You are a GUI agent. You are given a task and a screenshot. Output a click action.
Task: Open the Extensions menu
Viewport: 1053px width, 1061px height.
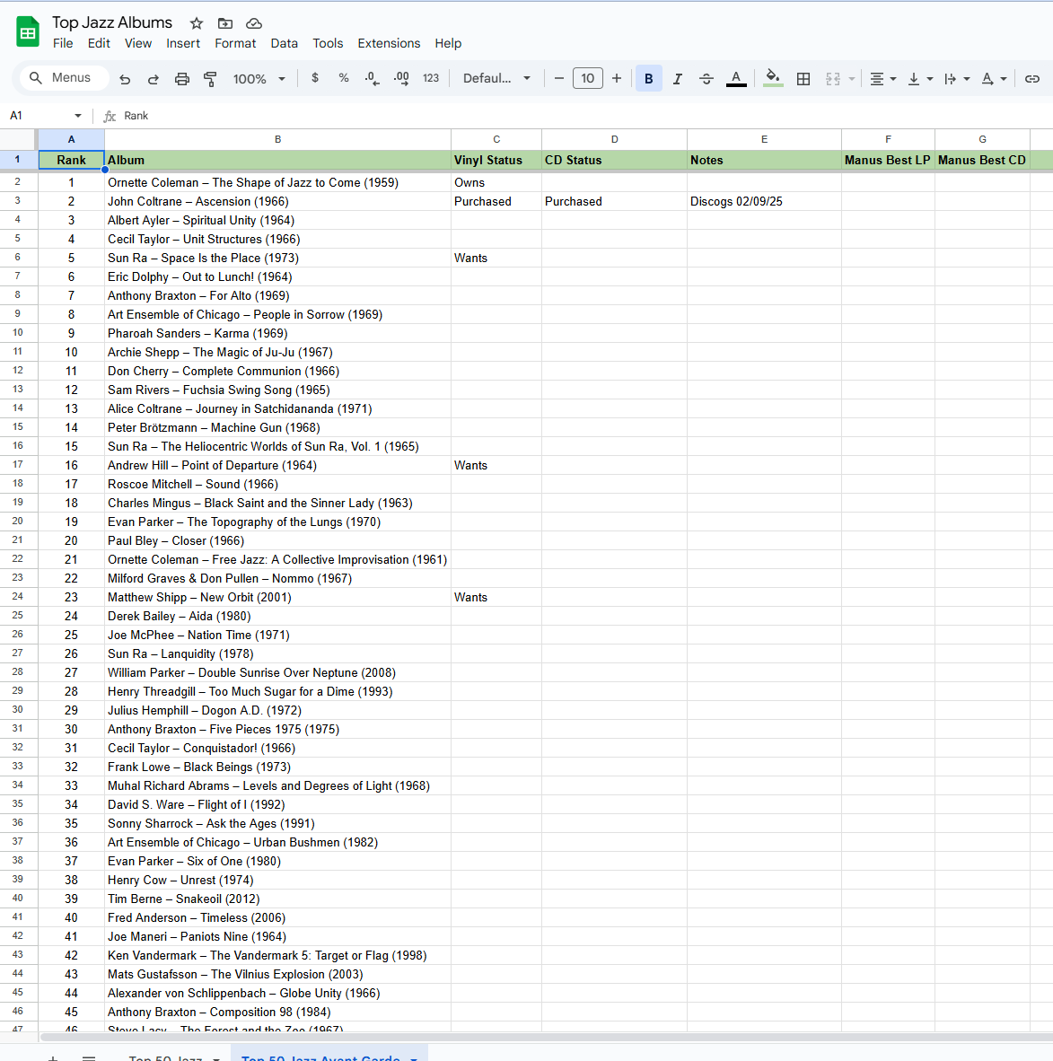click(389, 43)
